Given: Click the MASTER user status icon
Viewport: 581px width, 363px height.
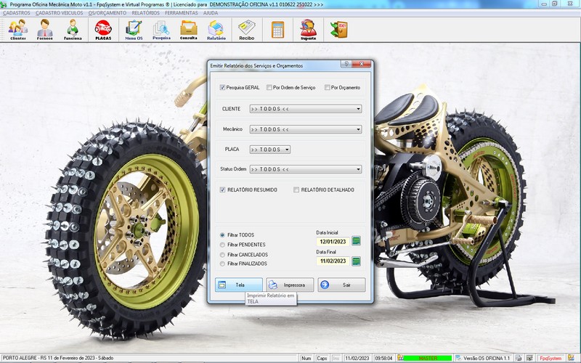Looking at the screenshot, I should pos(400,358).
